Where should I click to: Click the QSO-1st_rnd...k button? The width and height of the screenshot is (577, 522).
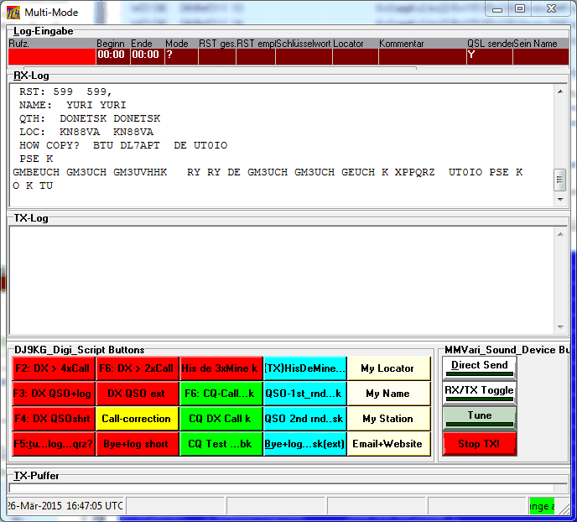point(305,394)
